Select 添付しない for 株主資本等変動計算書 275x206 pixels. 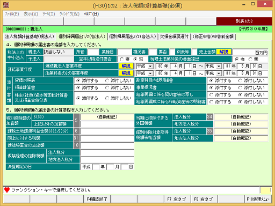pos(107,98)
